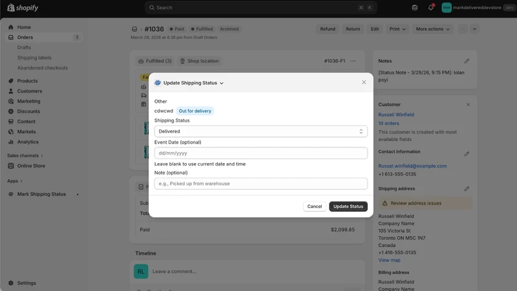The width and height of the screenshot is (517, 291).
Task: Click the Markets globe icon
Action: 11,132
